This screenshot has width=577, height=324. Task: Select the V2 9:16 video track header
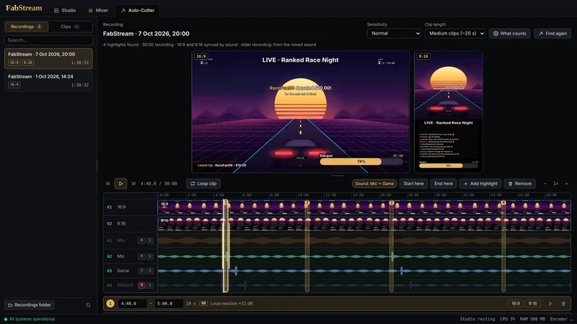click(x=131, y=223)
